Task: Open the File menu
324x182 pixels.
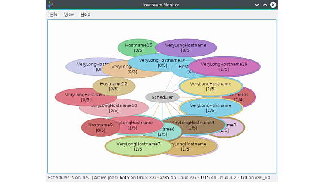Action: 54,15
